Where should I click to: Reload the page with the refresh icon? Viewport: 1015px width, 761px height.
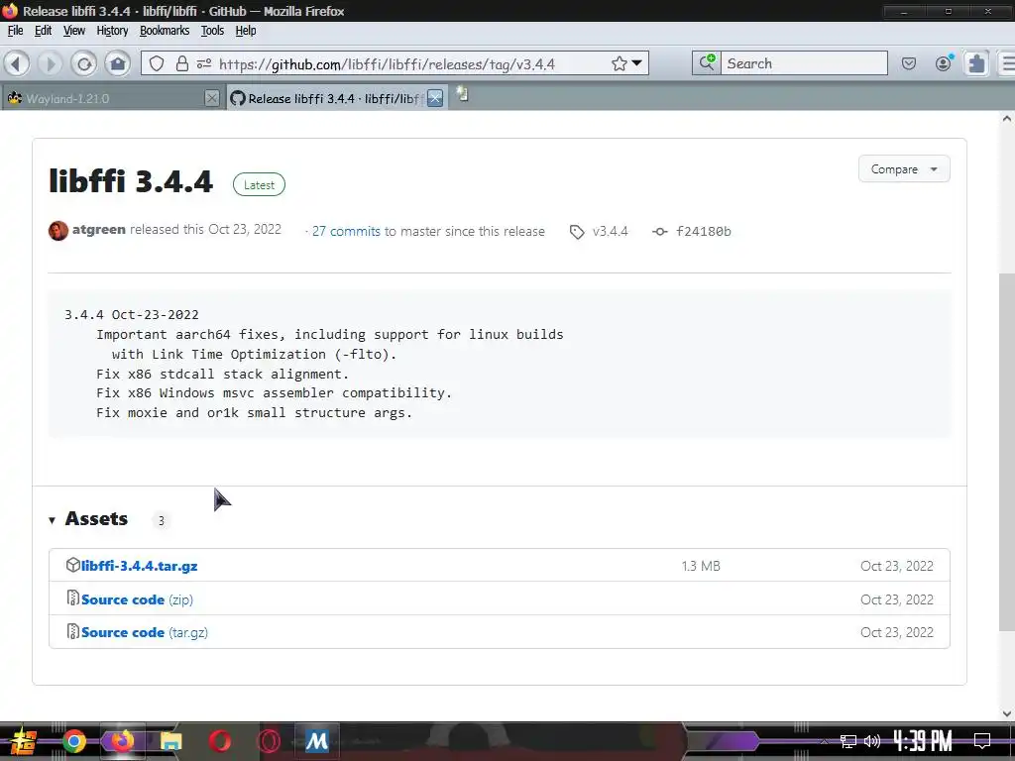(84, 63)
